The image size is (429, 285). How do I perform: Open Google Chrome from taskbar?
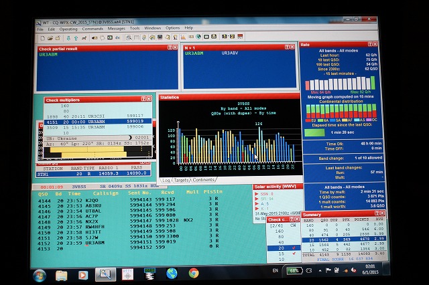tap(194, 273)
